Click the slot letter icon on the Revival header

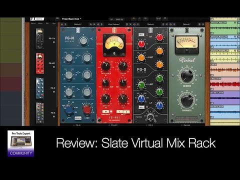coord(199,24)
